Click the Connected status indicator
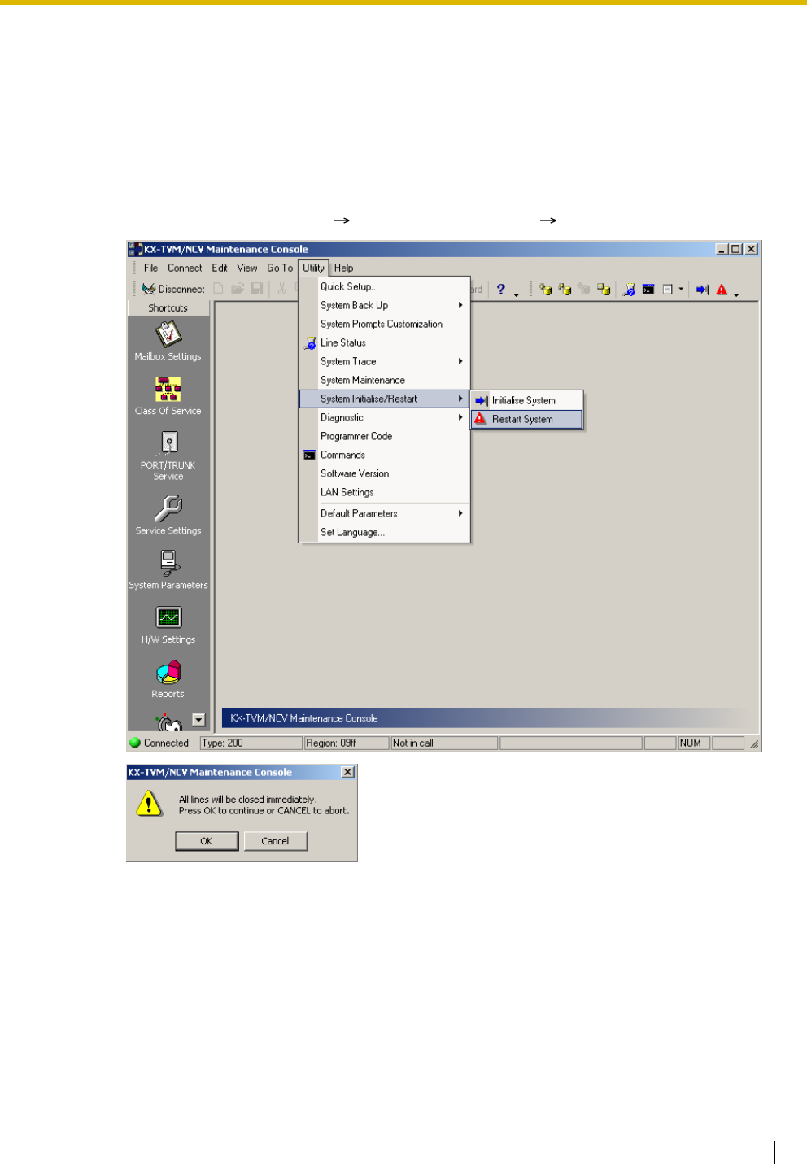The height and width of the screenshot is (1164, 807). pyautogui.click(x=159, y=743)
